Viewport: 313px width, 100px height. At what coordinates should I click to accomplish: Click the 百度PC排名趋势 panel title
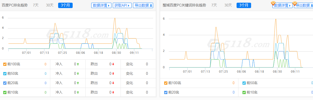point(15,5)
